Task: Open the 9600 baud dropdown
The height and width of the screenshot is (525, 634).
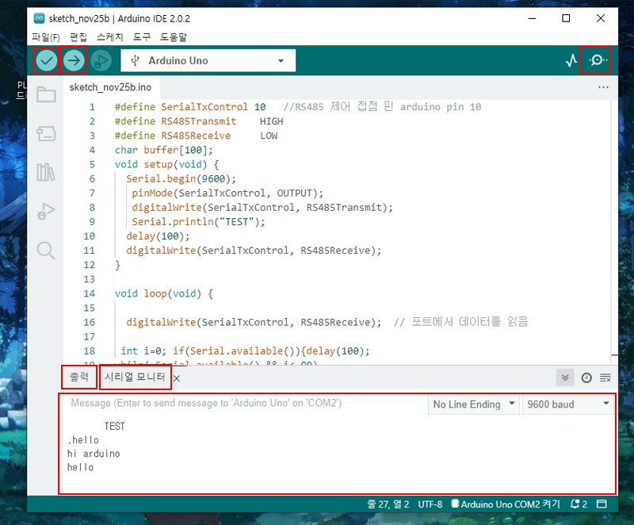Action: coord(567,404)
